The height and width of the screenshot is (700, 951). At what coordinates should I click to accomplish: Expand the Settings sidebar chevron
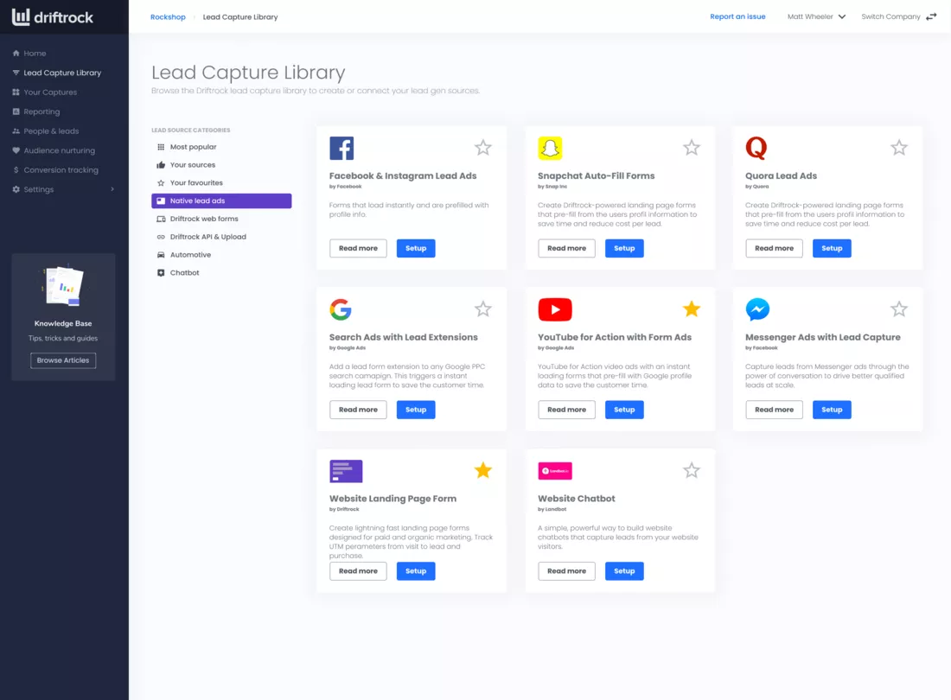coord(112,189)
